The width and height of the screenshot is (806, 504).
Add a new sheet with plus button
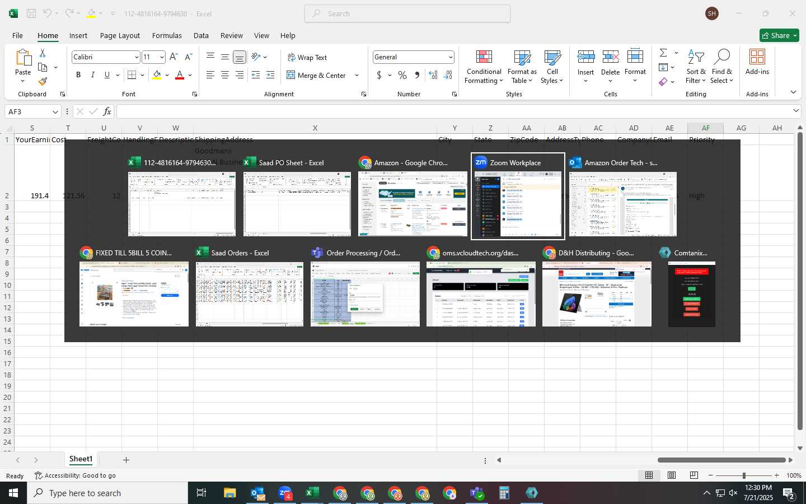pos(126,460)
